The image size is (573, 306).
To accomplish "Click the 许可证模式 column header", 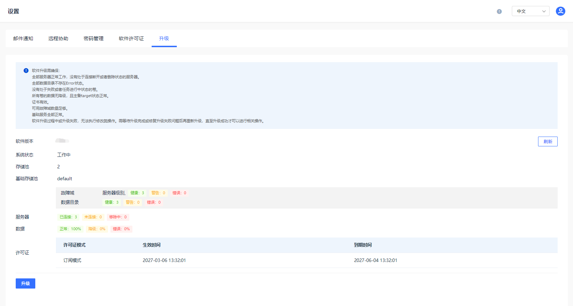I will (x=74, y=245).
